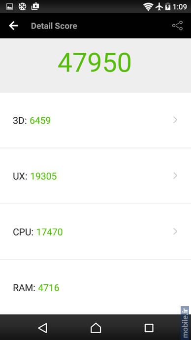The width and height of the screenshot is (191, 340).
Task: Tap the Wi-Fi status bar icon
Action: click(148, 7)
